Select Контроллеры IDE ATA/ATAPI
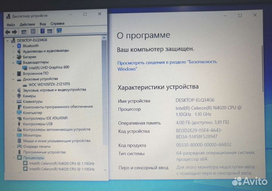The height and width of the screenshot is (191, 272). tap(45, 118)
